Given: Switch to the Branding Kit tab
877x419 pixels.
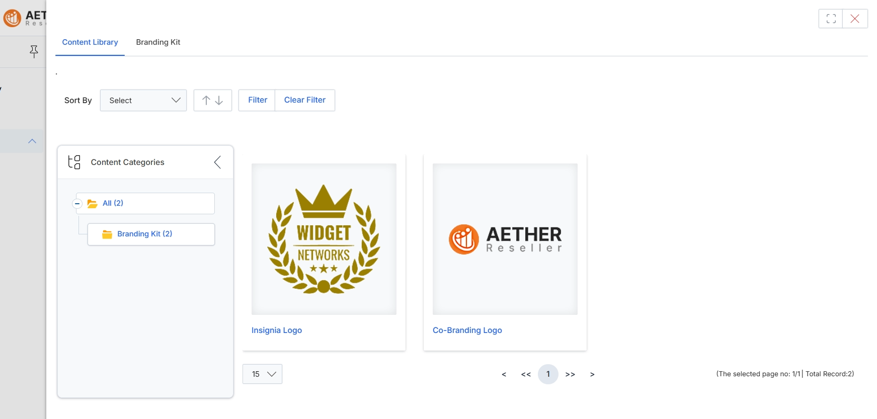Looking at the screenshot, I should coord(158,42).
